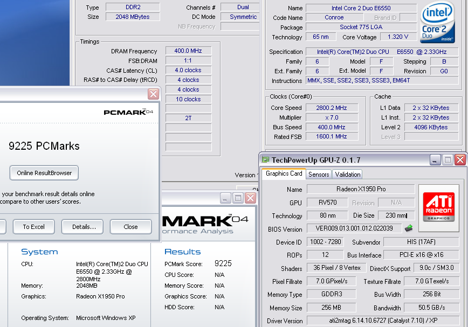The width and height of the screenshot is (468, 327).
Task: Click the ROPs value 12
Action: [x=325, y=255]
